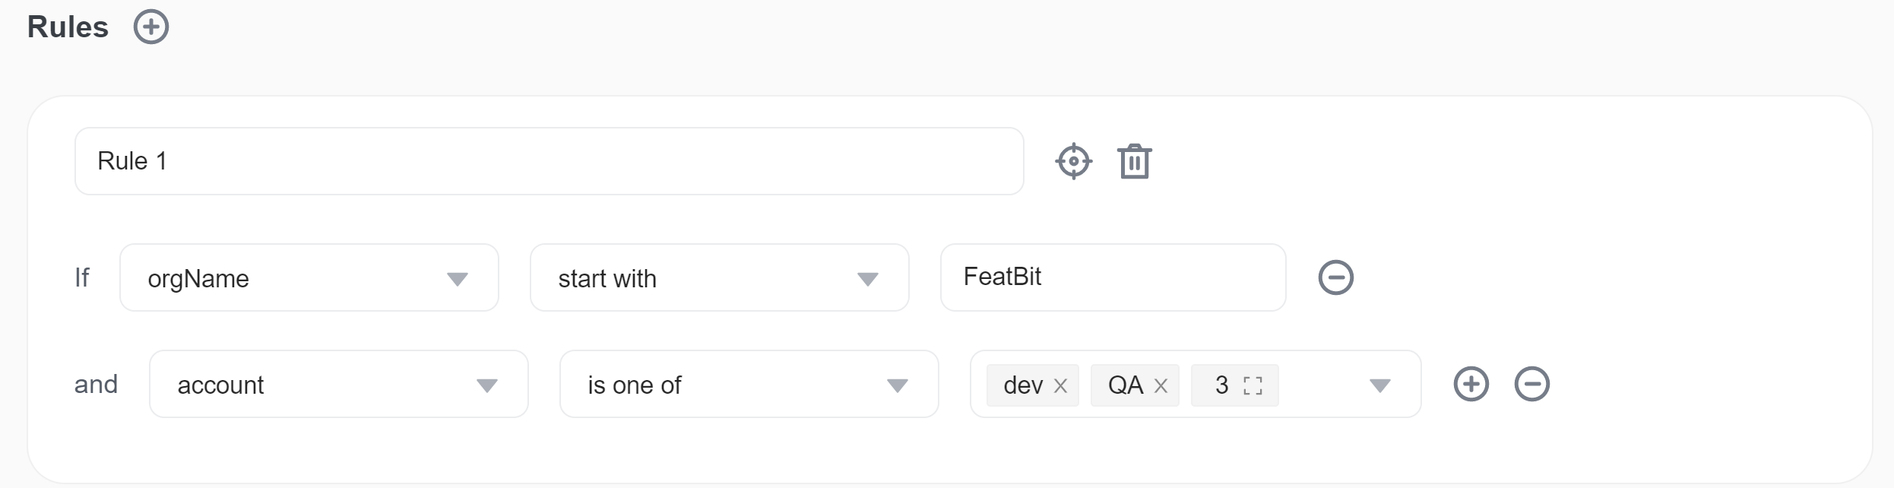Remove the QA tag using its X
This screenshot has height=488, width=1894.
click(x=1161, y=386)
